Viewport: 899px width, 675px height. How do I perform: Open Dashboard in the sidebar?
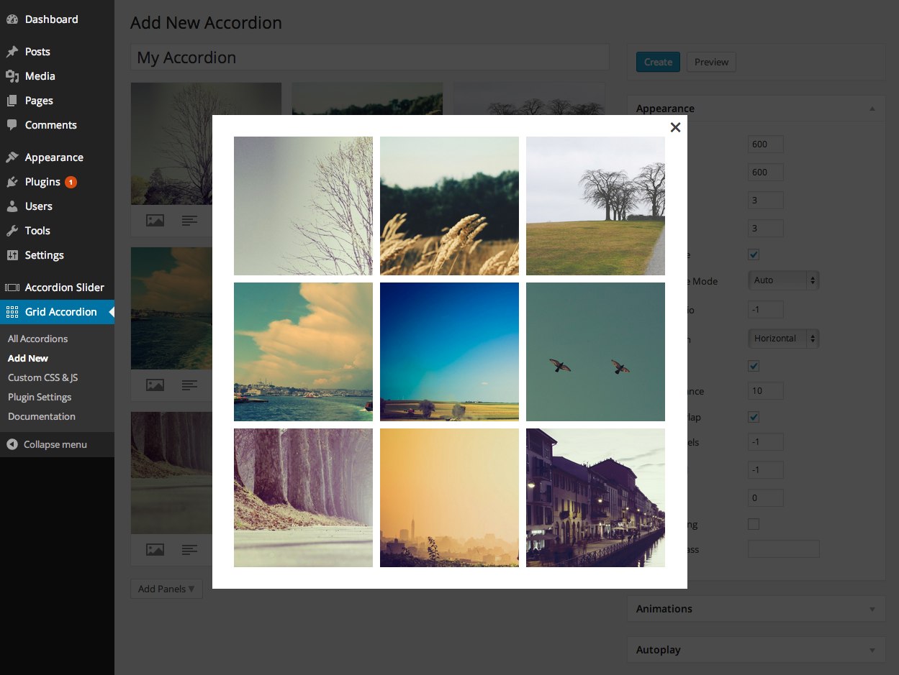click(x=52, y=19)
